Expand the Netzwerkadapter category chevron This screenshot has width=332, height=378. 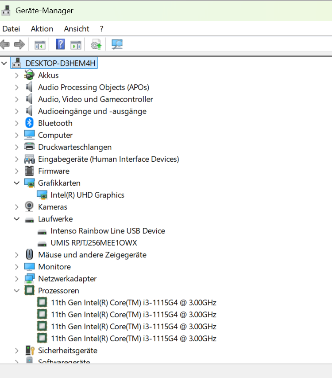click(17, 279)
